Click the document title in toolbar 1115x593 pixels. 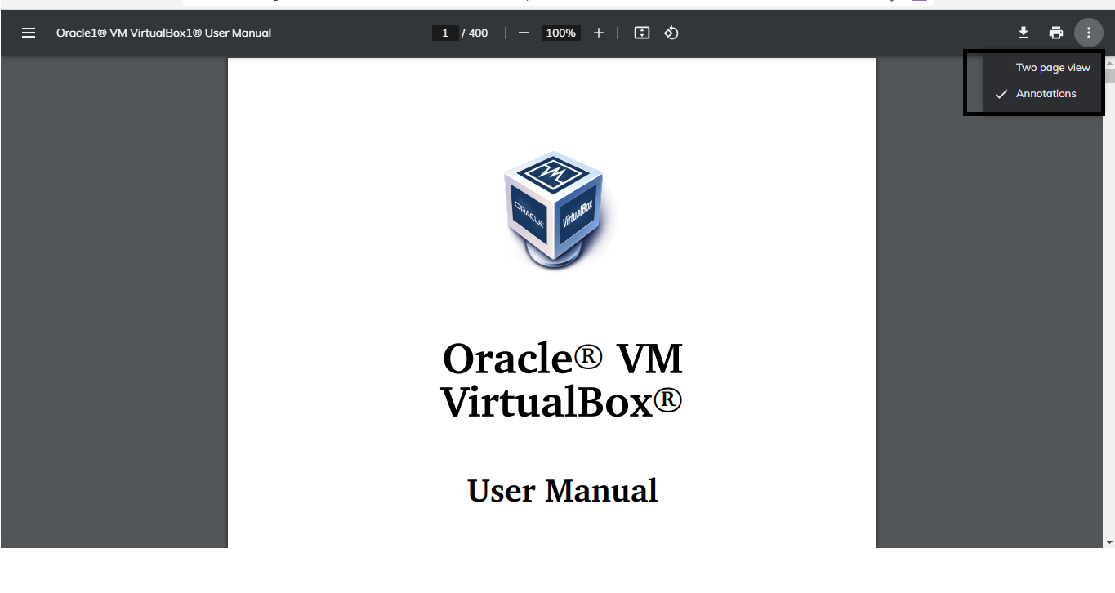(x=163, y=33)
